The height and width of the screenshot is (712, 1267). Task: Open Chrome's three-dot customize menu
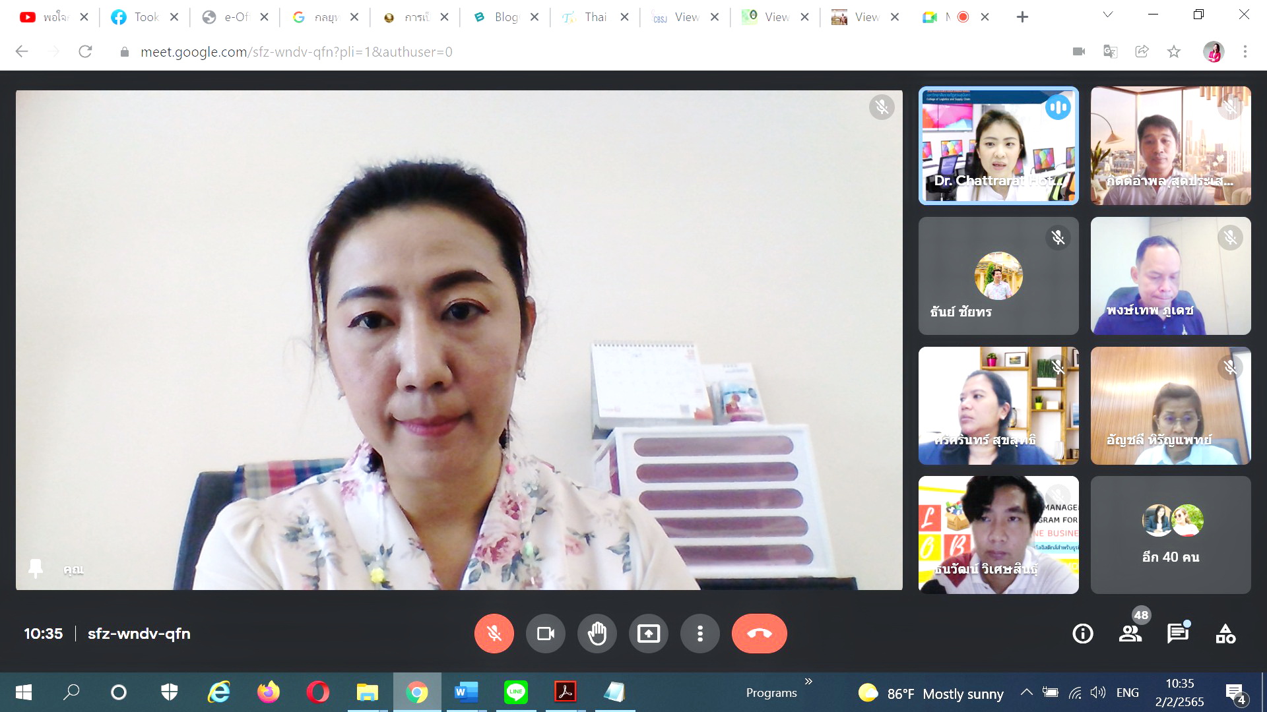point(1245,51)
